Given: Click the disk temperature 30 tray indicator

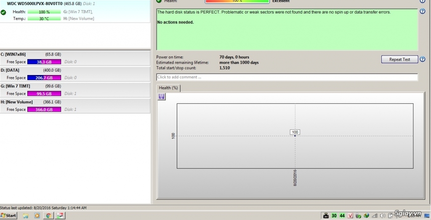Looking at the screenshot, I should click(334, 215).
